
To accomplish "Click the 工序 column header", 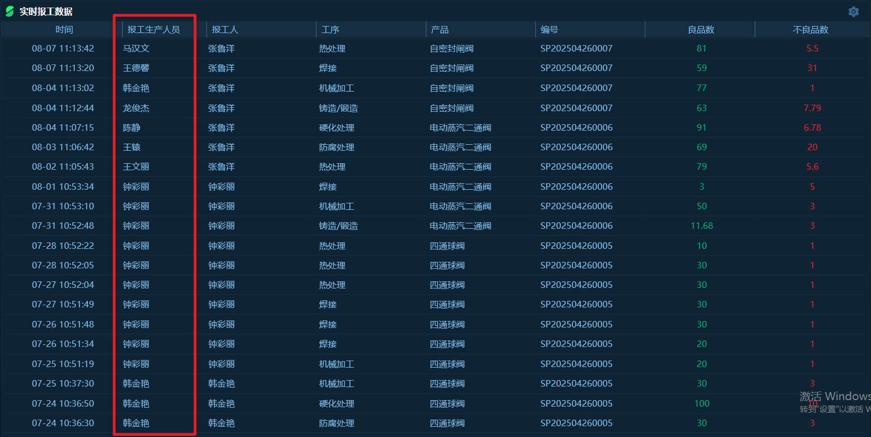I will pyautogui.click(x=330, y=30).
